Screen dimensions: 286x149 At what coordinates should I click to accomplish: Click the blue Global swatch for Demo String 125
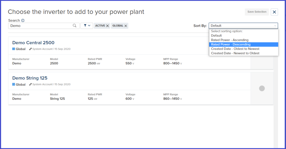coord(13,84)
